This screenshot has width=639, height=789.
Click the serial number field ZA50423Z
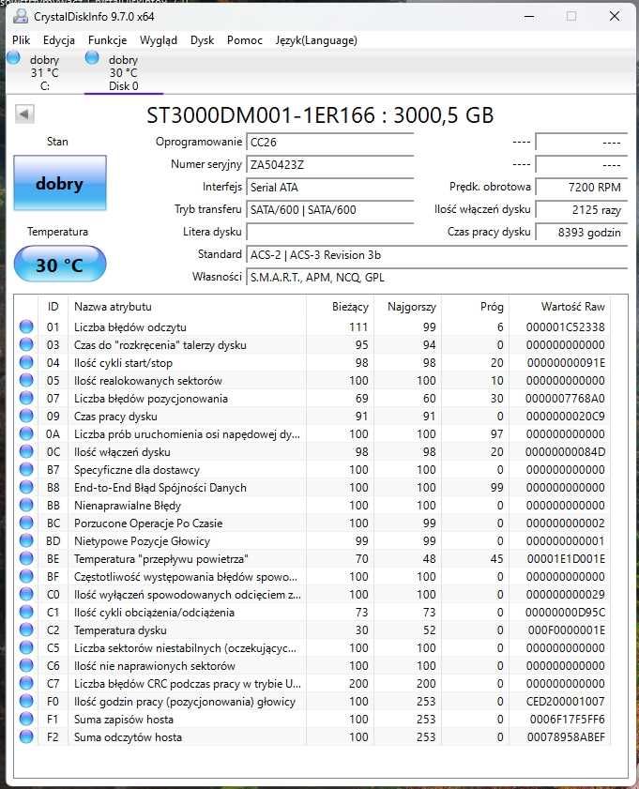tap(330, 164)
